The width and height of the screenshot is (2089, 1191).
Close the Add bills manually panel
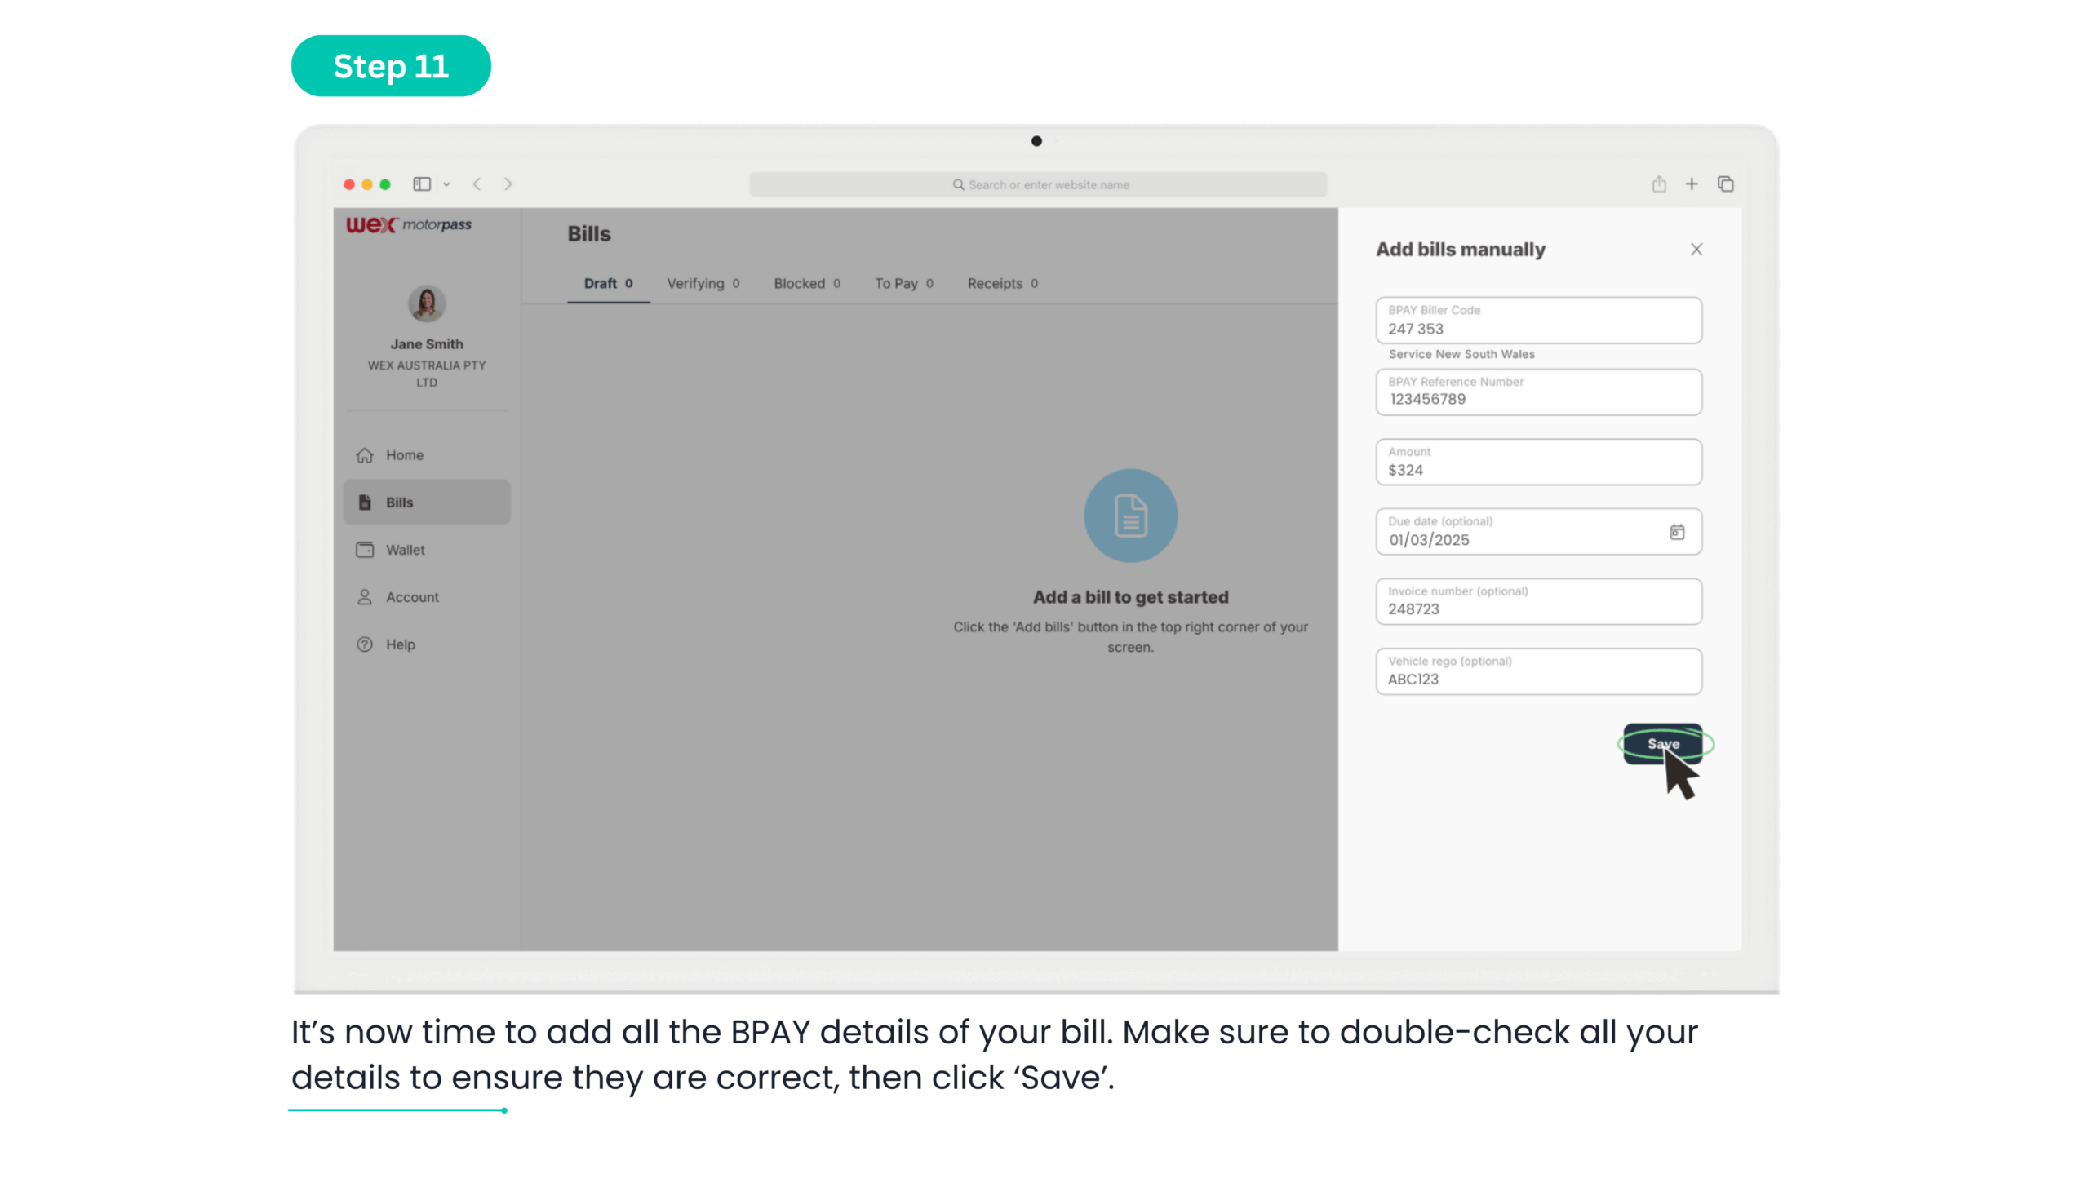[x=1696, y=250]
